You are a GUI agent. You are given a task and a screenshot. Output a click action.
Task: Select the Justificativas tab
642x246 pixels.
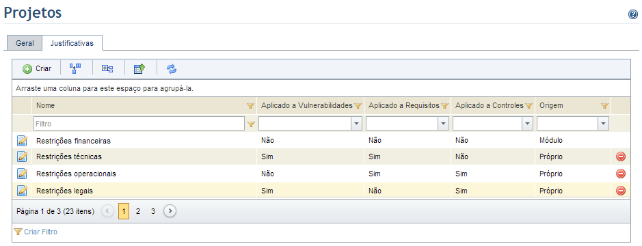click(72, 43)
